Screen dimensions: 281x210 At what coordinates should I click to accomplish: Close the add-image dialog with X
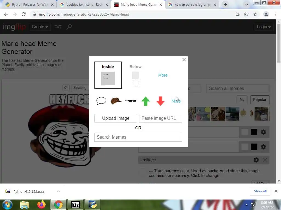184,60
